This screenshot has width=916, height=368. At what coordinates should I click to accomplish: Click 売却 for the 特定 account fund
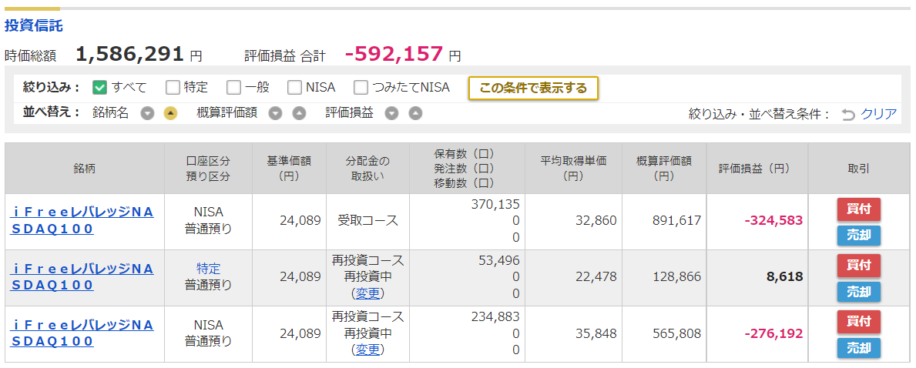click(x=858, y=292)
